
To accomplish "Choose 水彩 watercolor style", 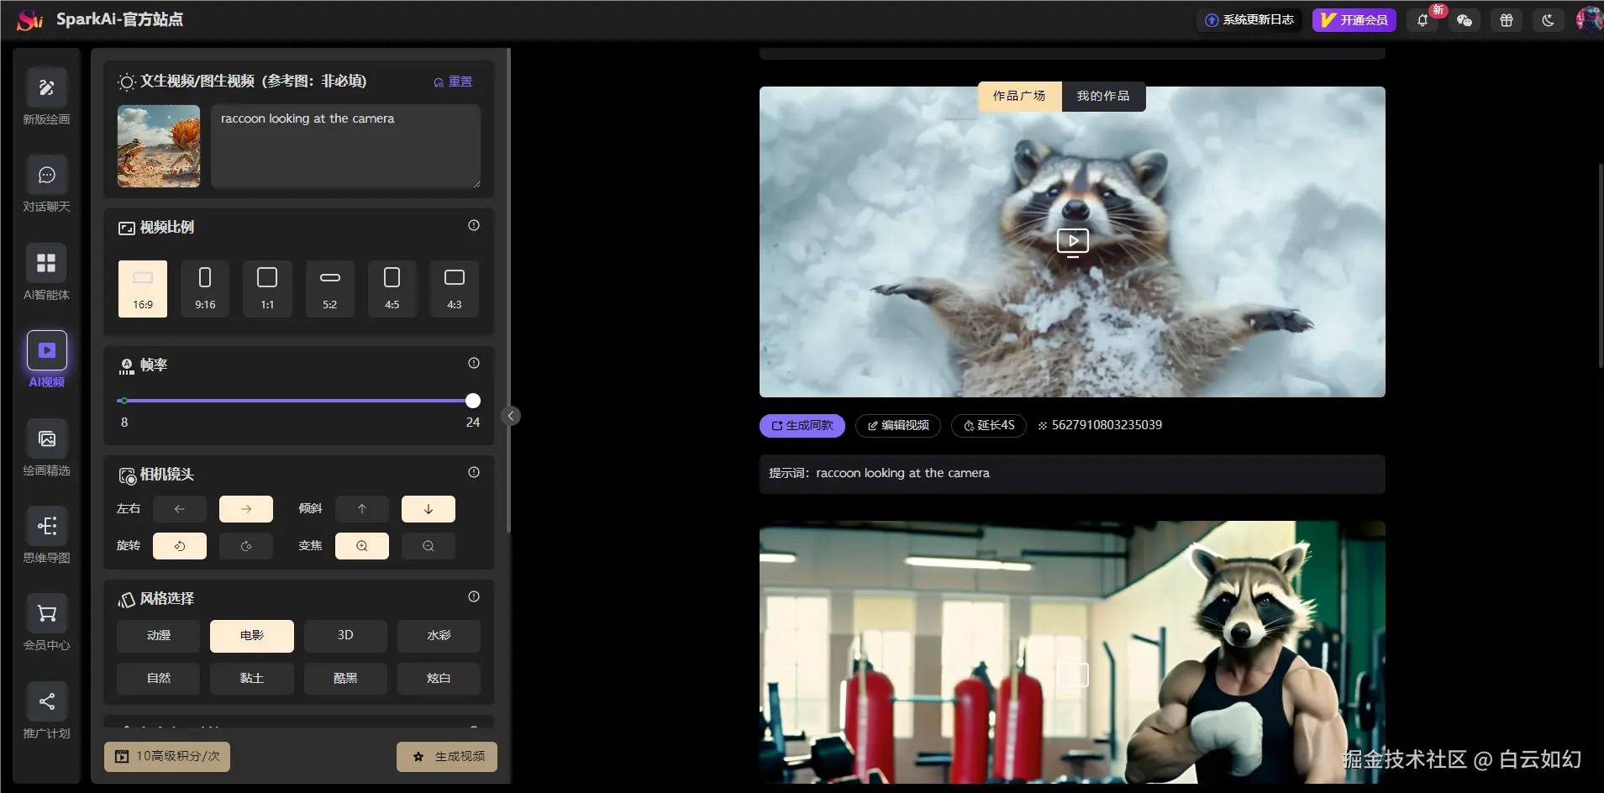I will click(x=439, y=636).
